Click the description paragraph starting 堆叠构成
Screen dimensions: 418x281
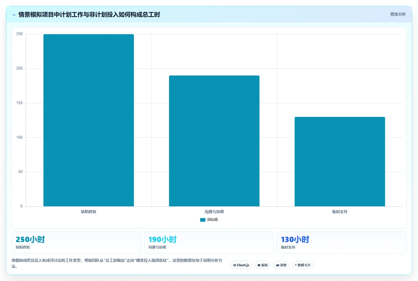pos(117,263)
